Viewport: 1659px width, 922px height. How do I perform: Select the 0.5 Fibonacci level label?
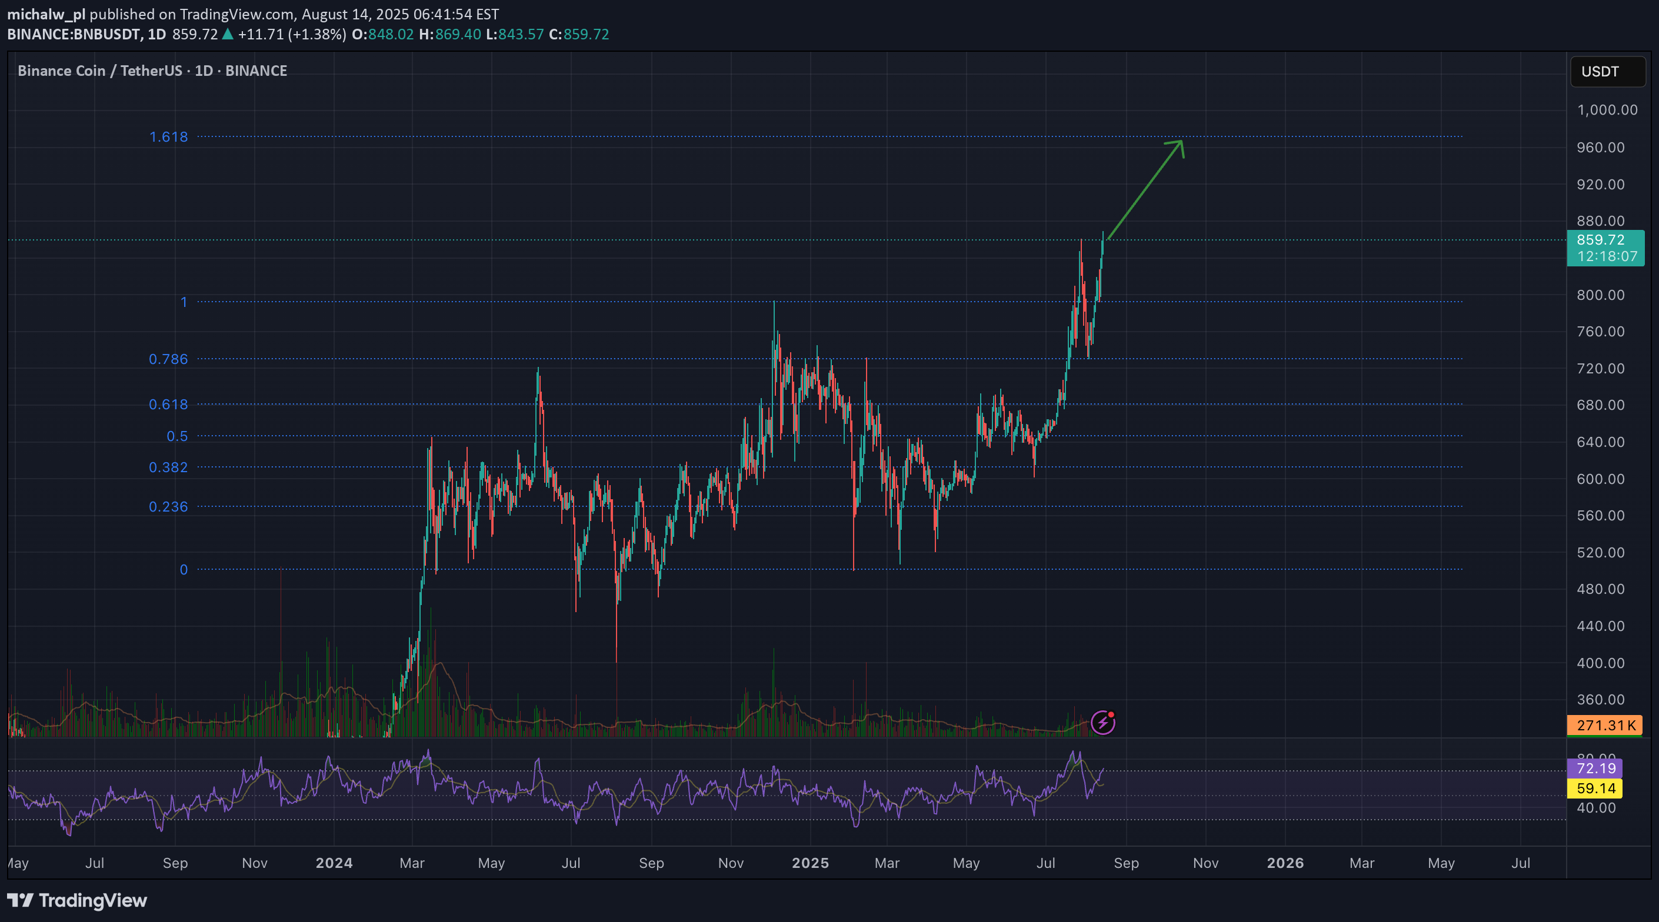[x=177, y=436]
